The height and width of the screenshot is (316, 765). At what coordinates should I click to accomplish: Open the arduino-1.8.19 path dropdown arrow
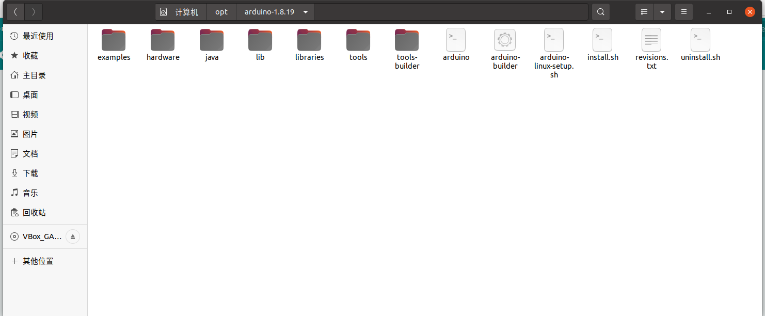(306, 12)
